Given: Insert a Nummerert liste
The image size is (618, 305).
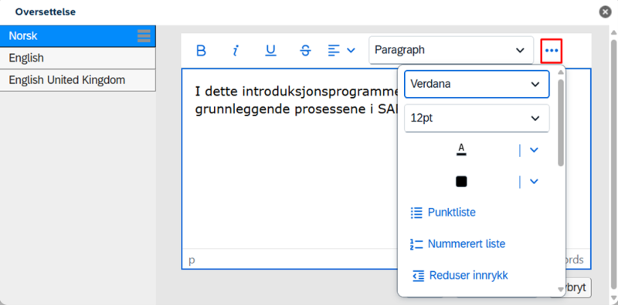Looking at the screenshot, I should tap(457, 244).
